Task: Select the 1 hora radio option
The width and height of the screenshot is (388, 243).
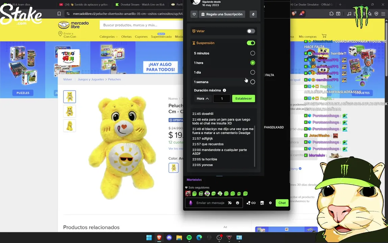Action: 253,63
